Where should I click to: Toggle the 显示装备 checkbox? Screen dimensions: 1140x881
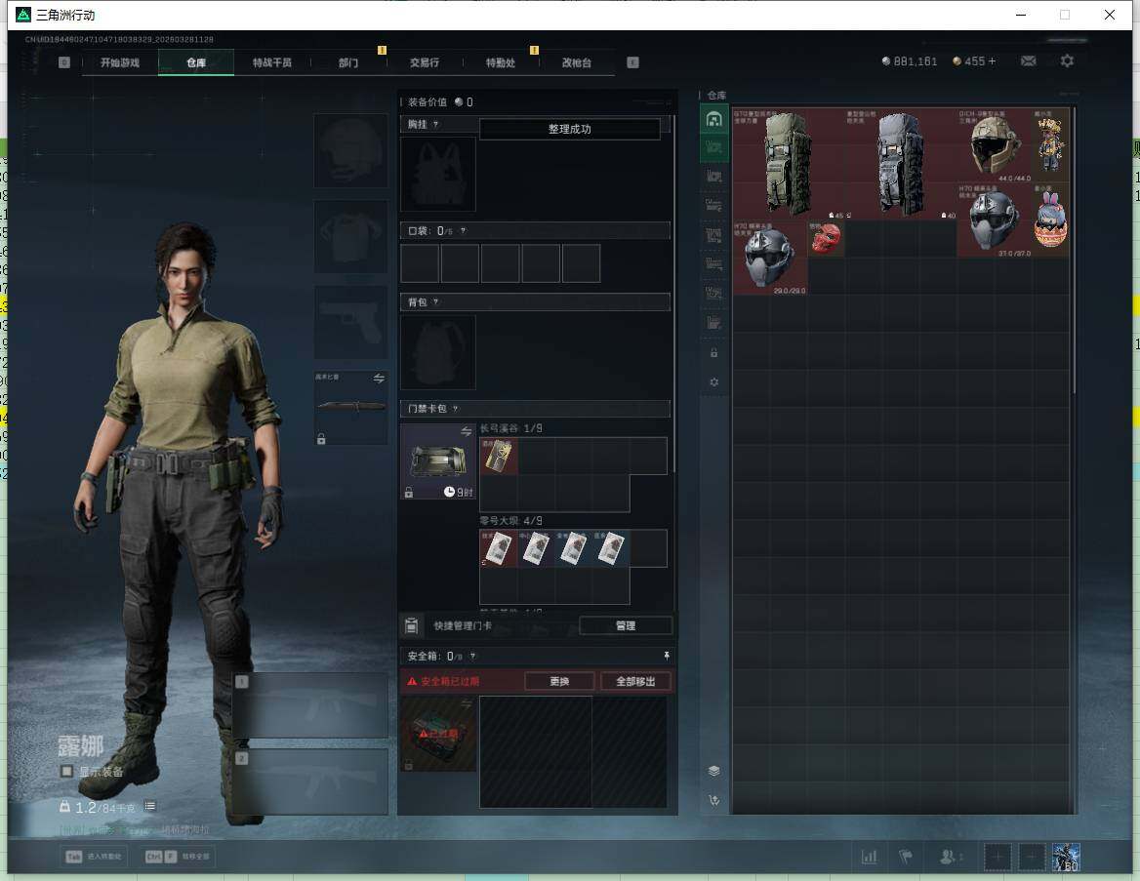coord(66,771)
